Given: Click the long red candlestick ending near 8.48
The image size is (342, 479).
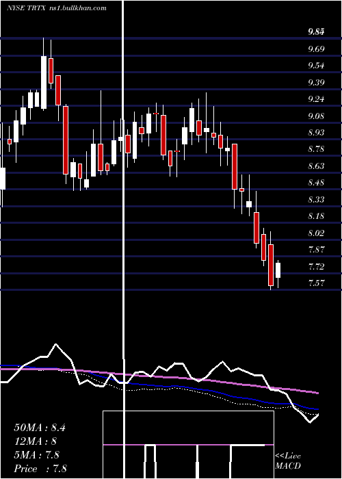Looking at the screenshot, I should [235, 166].
